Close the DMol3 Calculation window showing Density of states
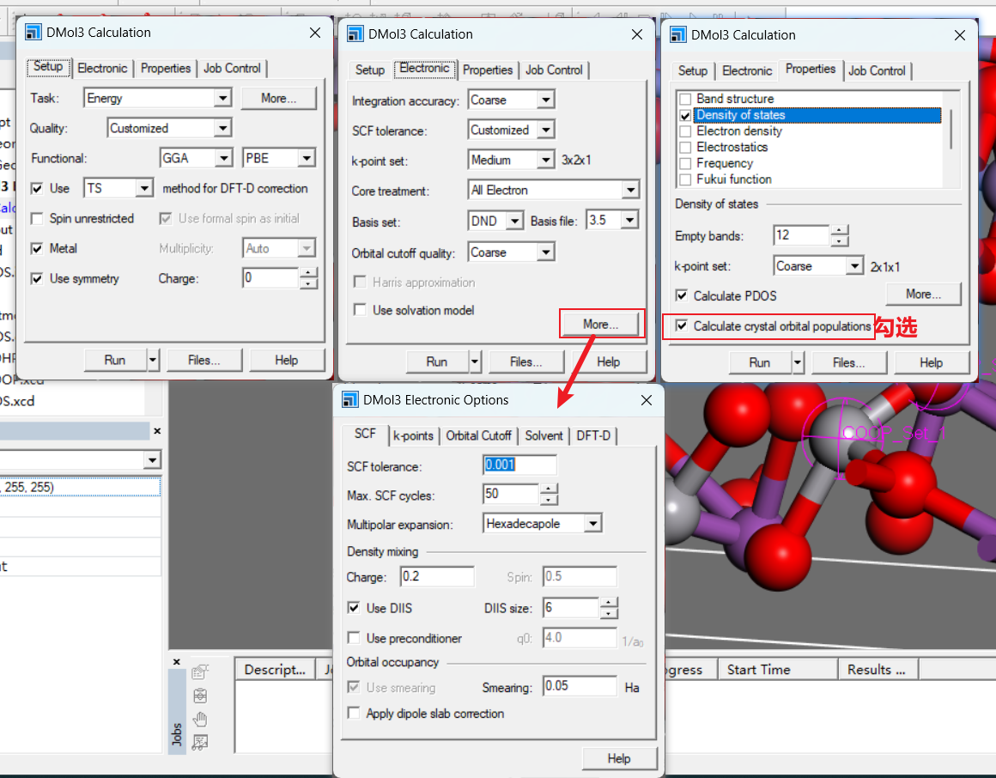Viewport: 996px width, 778px height. pyautogui.click(x=960, y=35)
